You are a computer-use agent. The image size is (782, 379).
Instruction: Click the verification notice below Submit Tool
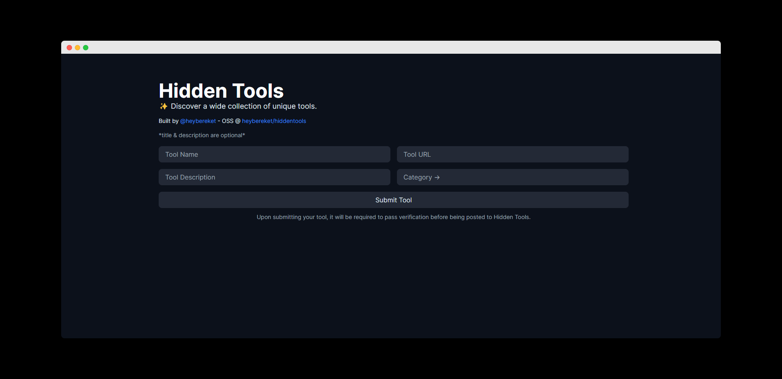click(393, 217)
